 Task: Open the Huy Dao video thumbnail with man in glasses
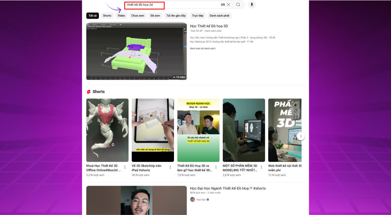(136, 200)
